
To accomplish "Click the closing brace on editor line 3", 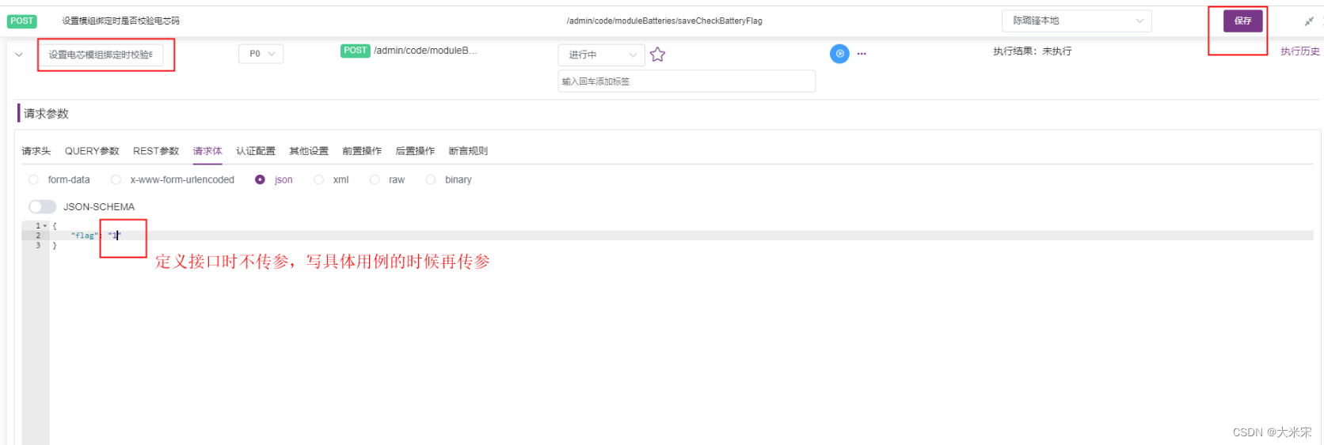I will click(x=55, y=246).
